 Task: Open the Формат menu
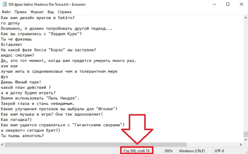37,12
